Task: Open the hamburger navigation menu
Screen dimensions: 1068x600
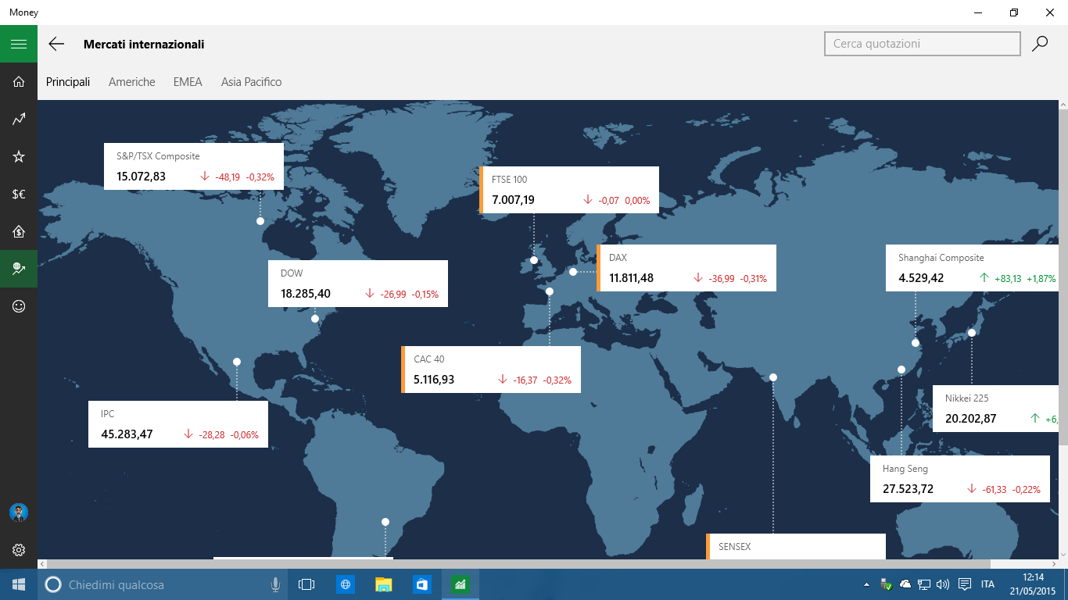Action: click(x=19, y=44)
